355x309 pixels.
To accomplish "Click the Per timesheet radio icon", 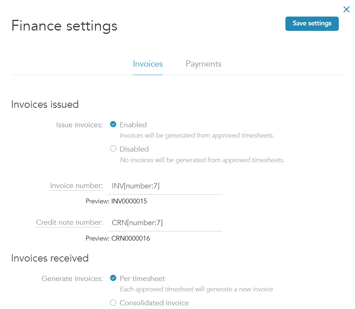I will (113, 278).
